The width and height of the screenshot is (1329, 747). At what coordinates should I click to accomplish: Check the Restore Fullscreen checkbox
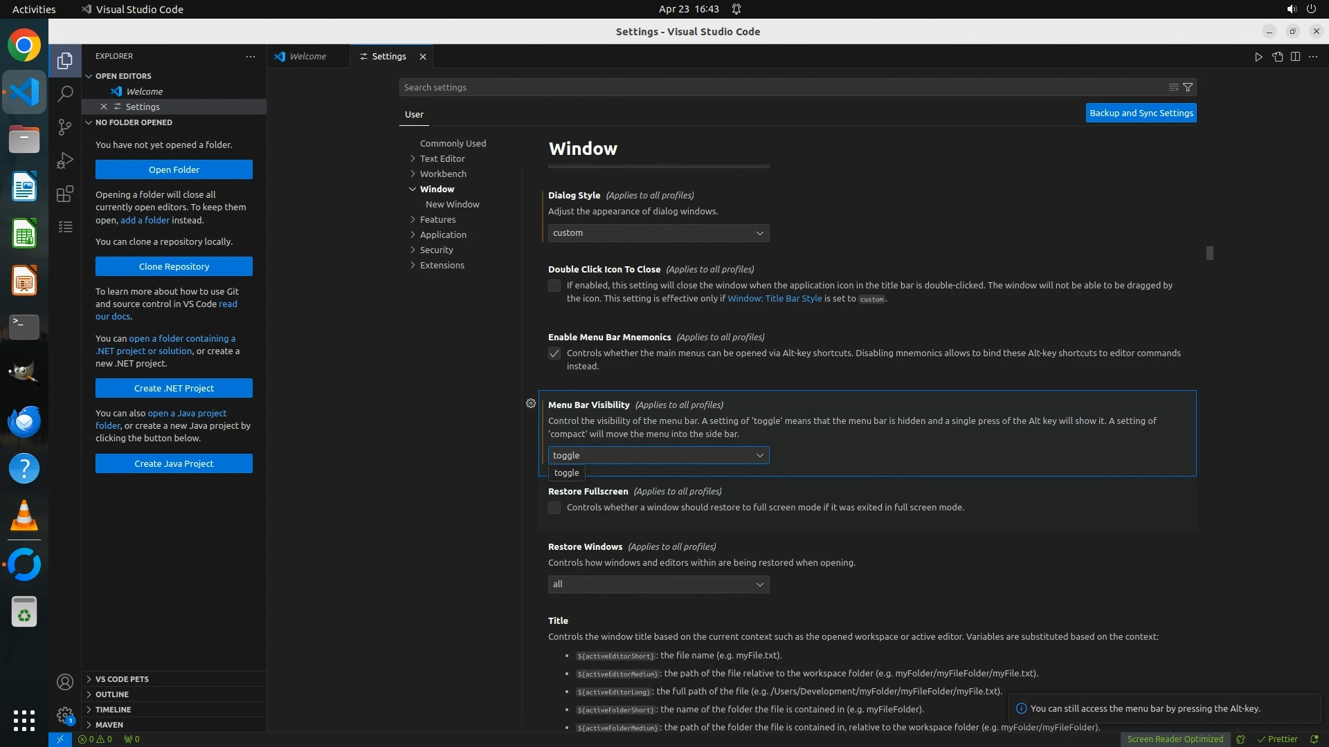click(x=554, y=508)
